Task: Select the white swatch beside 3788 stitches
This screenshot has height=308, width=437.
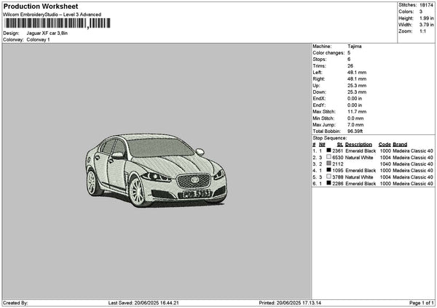Action: pos(329,177)
